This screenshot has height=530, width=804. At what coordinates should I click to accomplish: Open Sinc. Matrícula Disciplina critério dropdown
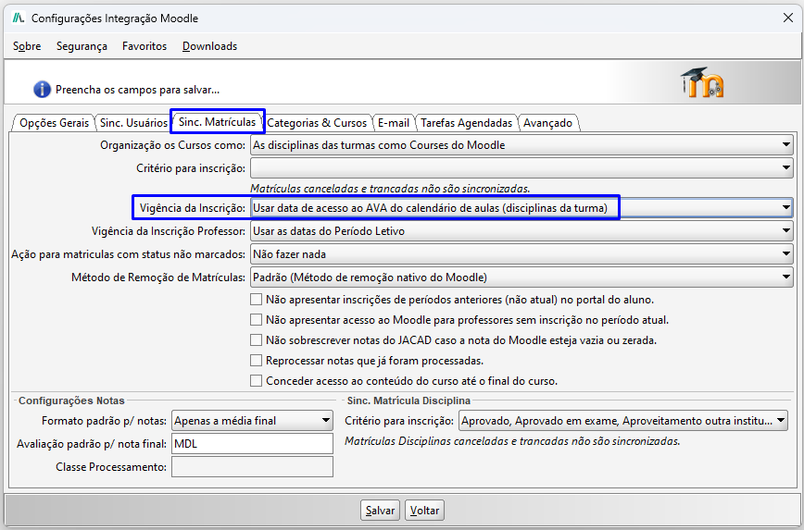pos(623,421)
